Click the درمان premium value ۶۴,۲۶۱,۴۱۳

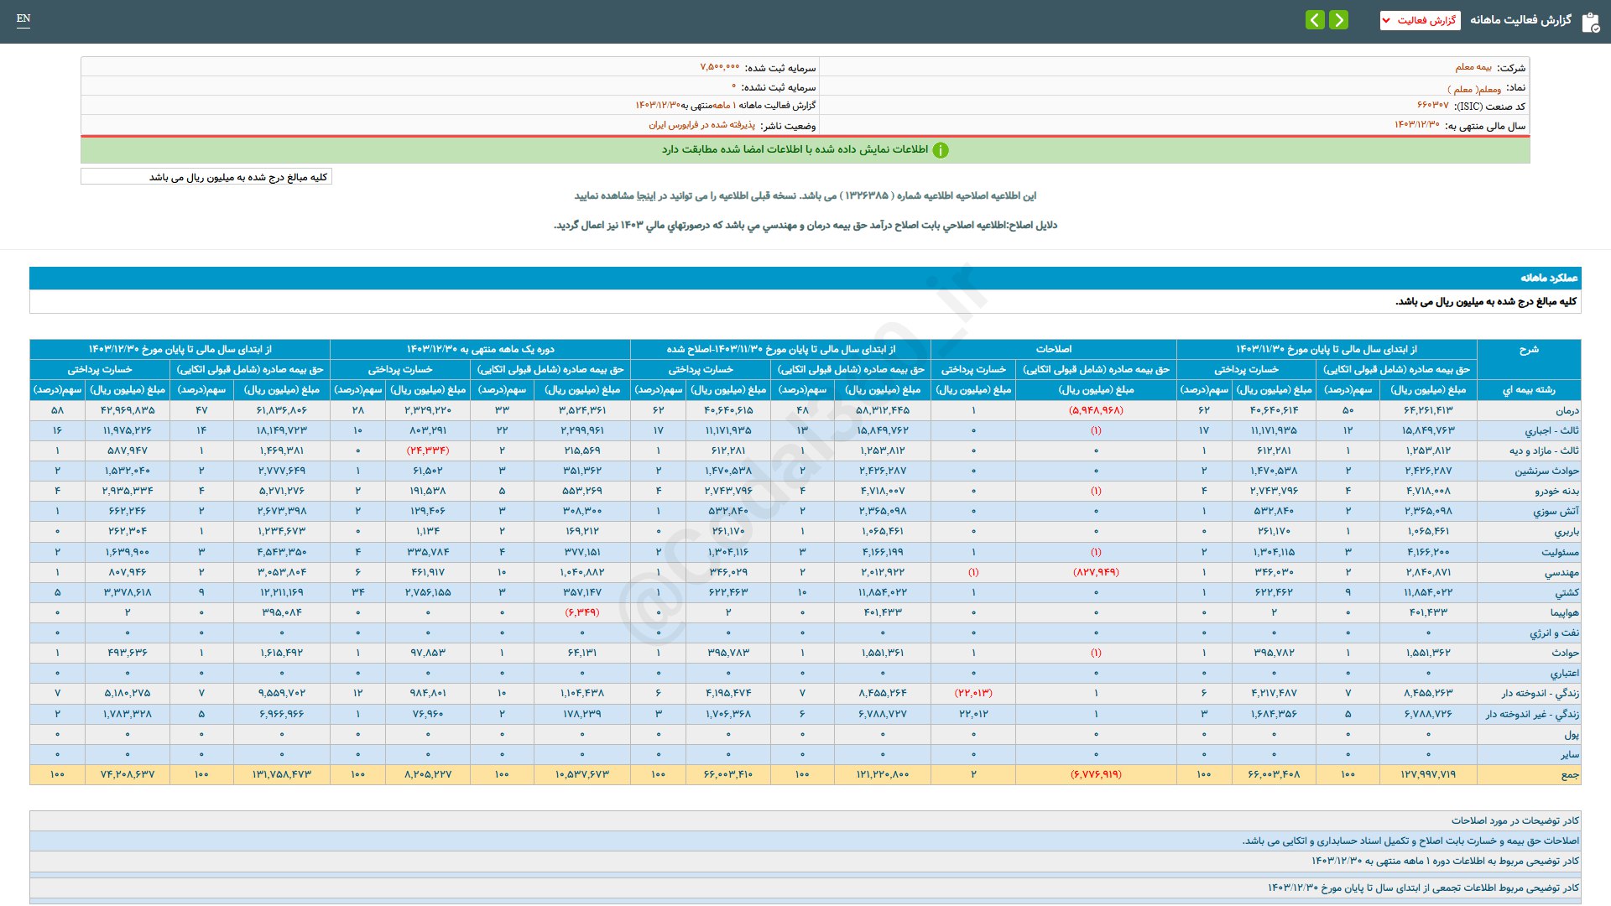click(1428, 410)
